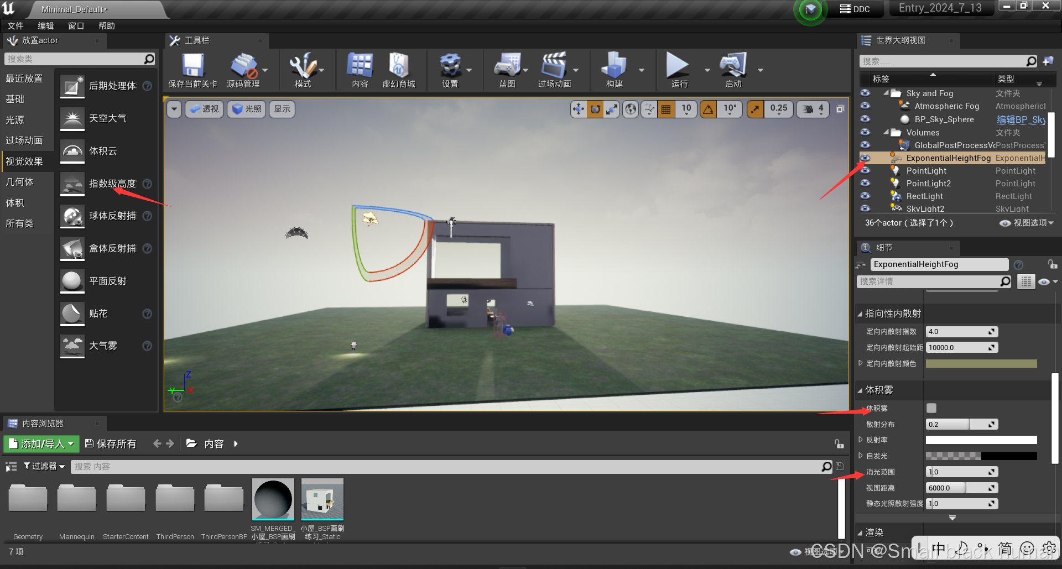Collapse the Sky and Fog folder

886,93
